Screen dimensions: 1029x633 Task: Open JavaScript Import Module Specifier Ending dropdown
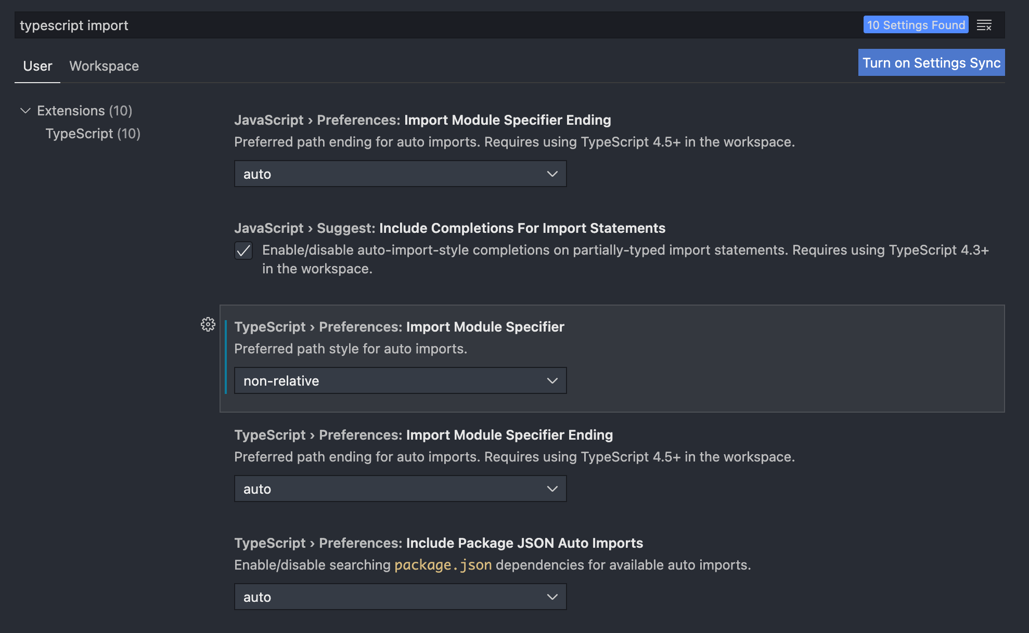coord(400,174)
